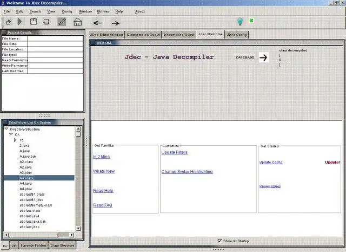Image resolution: width=346 pixels, height=252 pixels.
Task: Open the Search menu
Action: (35, 11)
